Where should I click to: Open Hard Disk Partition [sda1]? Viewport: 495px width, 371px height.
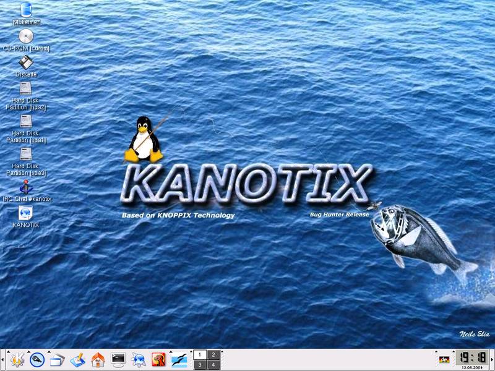tap(25, 121)
